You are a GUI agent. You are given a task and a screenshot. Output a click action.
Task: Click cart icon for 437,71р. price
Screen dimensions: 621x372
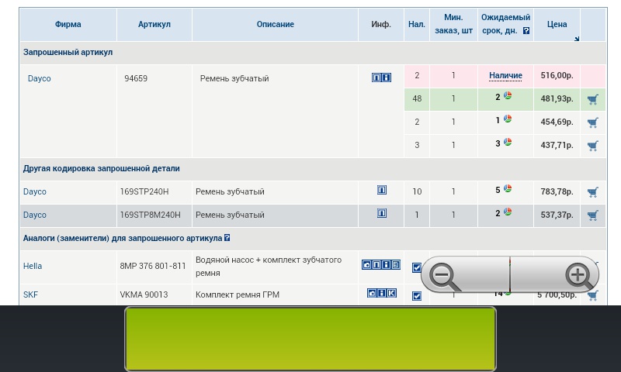(593, 146)
